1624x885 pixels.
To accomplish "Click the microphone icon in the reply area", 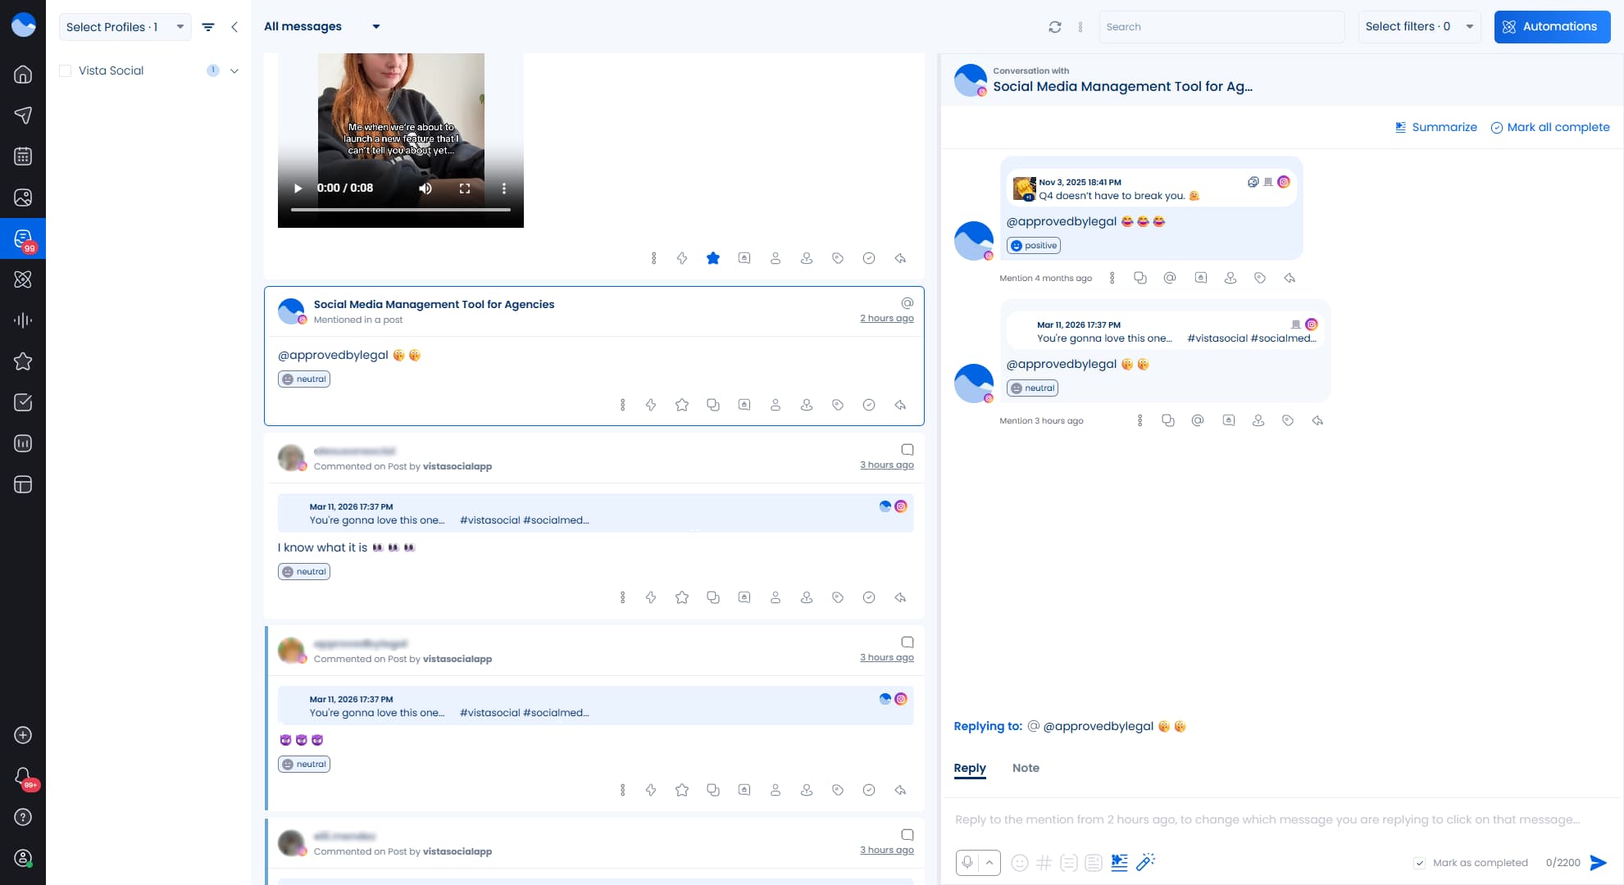I will click(x=967, y=862).
